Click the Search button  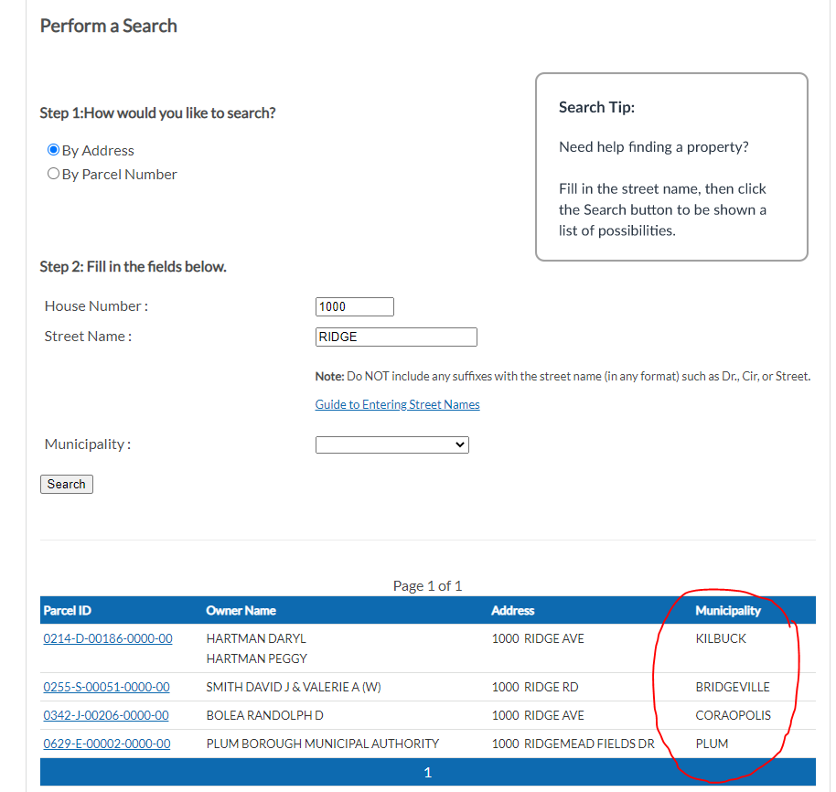(x=66, y=484)
